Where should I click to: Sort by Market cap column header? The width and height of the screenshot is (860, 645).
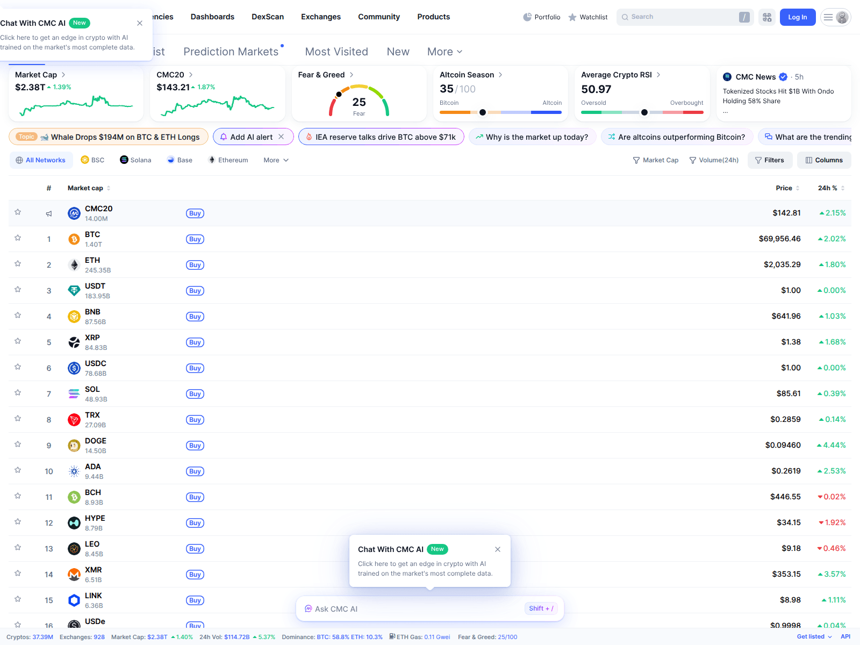click(89, 188)
